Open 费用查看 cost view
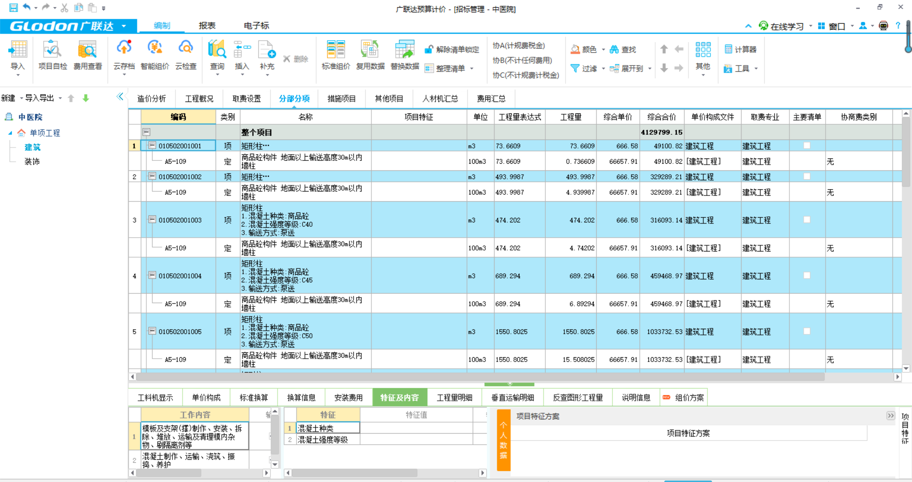The height and width of the screenshot is (482, 912). pos(87,56)
